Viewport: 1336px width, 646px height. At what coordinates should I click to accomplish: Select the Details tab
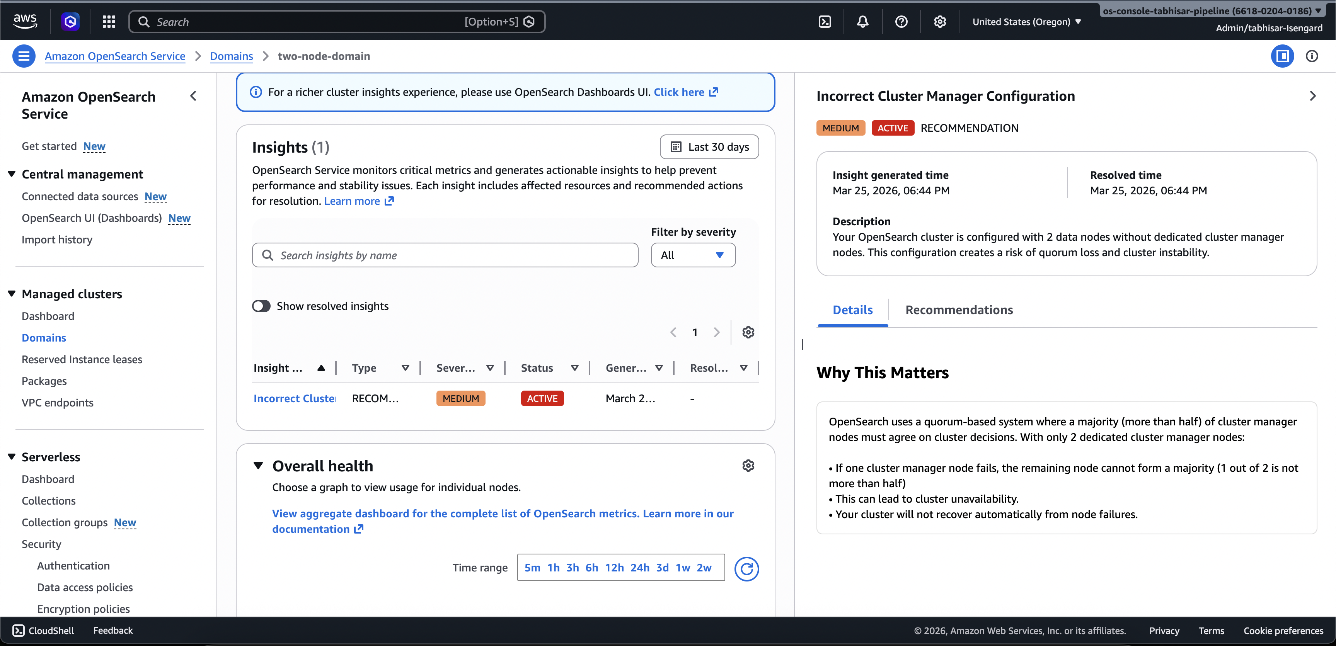852,310
